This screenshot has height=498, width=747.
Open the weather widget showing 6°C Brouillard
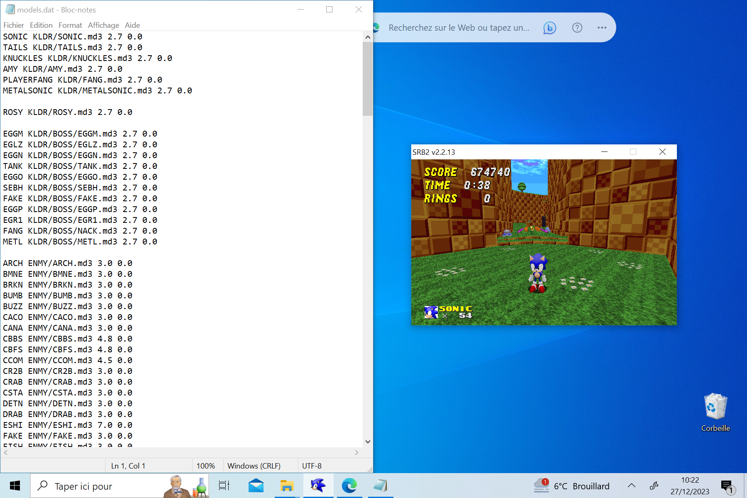[572, 486]
